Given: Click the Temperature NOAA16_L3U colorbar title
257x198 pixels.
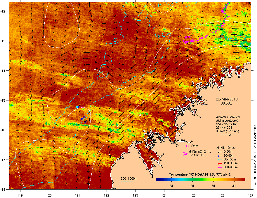Looking at the screenshot, I should (x=200, y=175).
